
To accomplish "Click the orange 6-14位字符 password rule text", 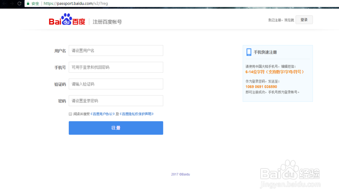I will 275,72.
